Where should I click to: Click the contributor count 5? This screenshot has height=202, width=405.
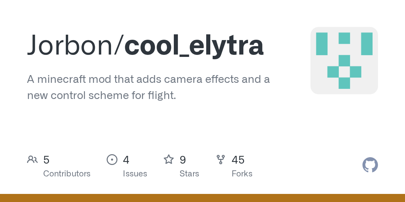click(x=47, y=160)
